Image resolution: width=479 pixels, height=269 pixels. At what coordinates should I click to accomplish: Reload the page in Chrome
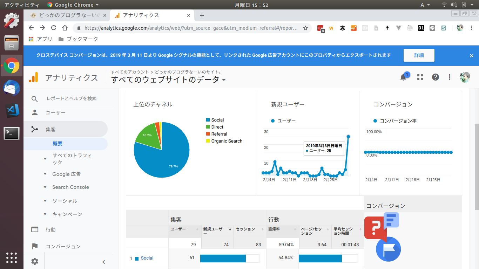(54, 28)
